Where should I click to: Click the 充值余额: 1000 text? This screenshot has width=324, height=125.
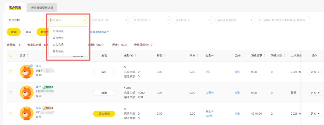pyautogui.click(x=134, y=93)
